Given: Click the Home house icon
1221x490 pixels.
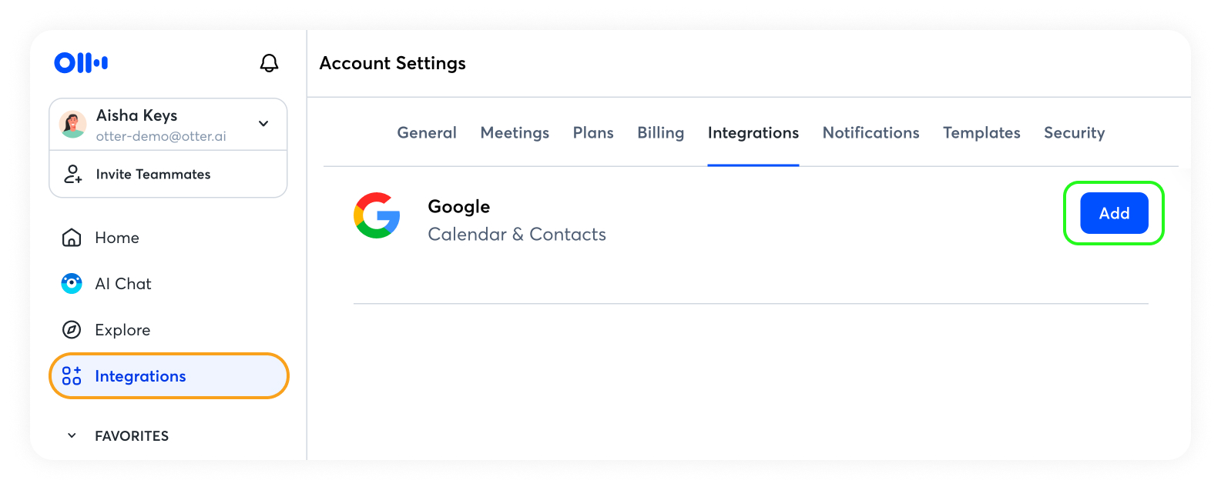Looking at the screenshot, I should click(72, 238).
